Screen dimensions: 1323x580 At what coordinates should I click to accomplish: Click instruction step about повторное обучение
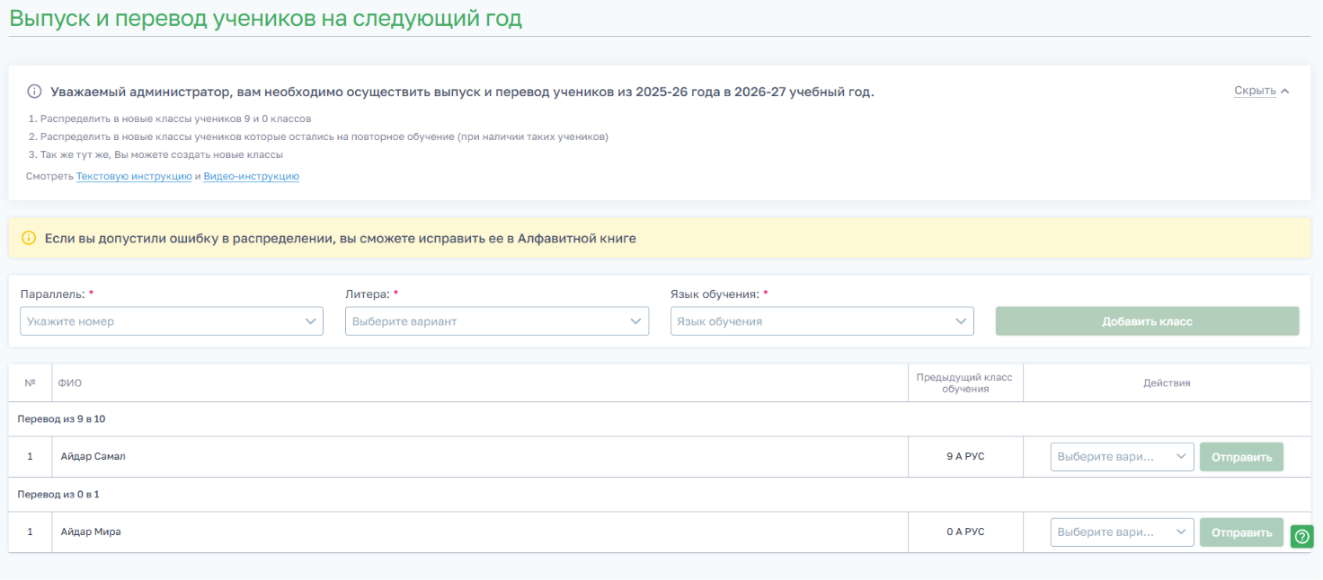(317, 136)
